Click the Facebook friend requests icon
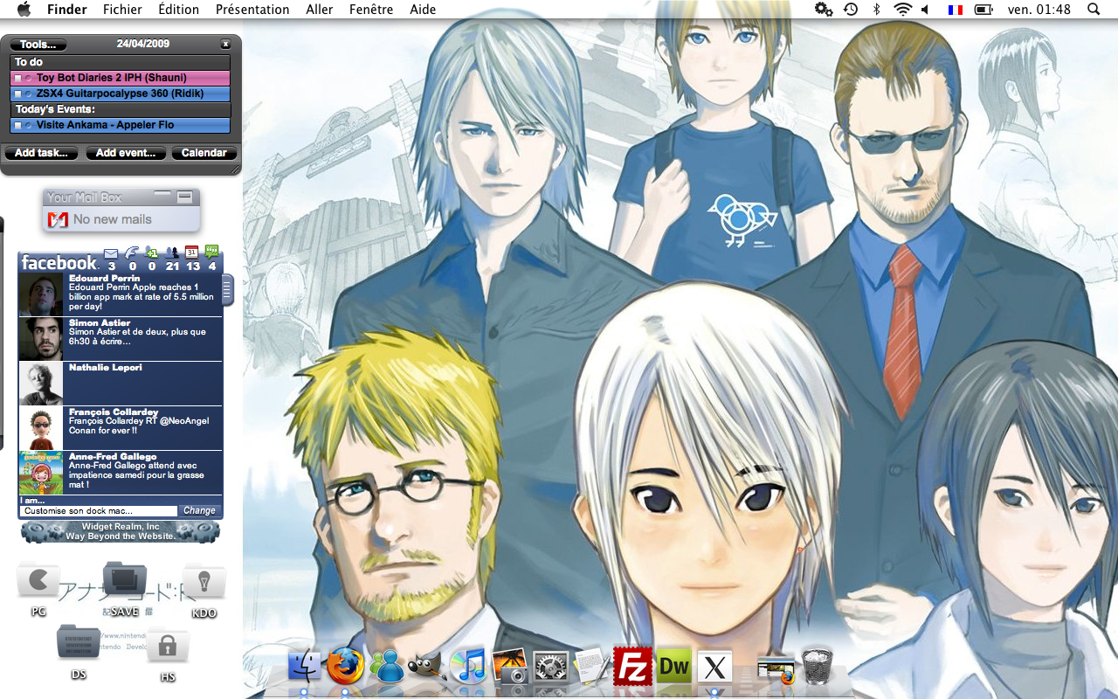Viewport: 1118px width, 699px height. (152, 253)
